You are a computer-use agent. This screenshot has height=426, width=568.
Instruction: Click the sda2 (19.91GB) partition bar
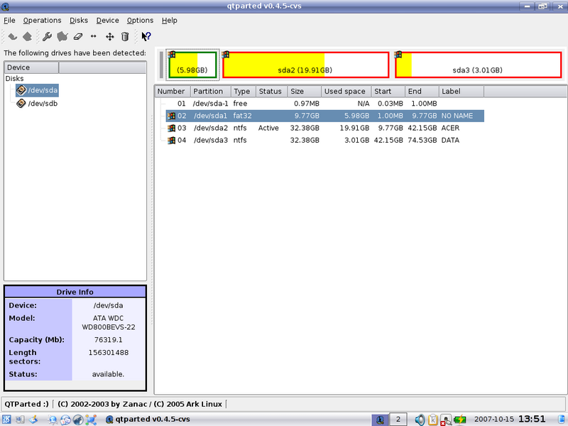pyautogui.click(x=305, y=65)
